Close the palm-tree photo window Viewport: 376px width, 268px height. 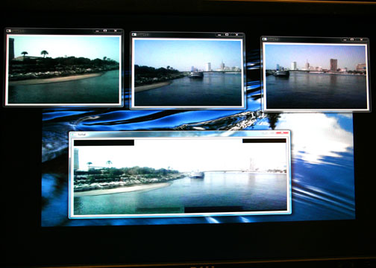[116, 31]
